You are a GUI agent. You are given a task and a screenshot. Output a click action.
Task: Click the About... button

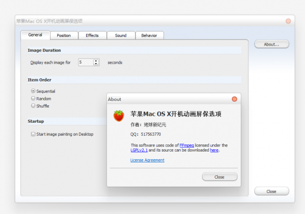(x=272, y=44)
